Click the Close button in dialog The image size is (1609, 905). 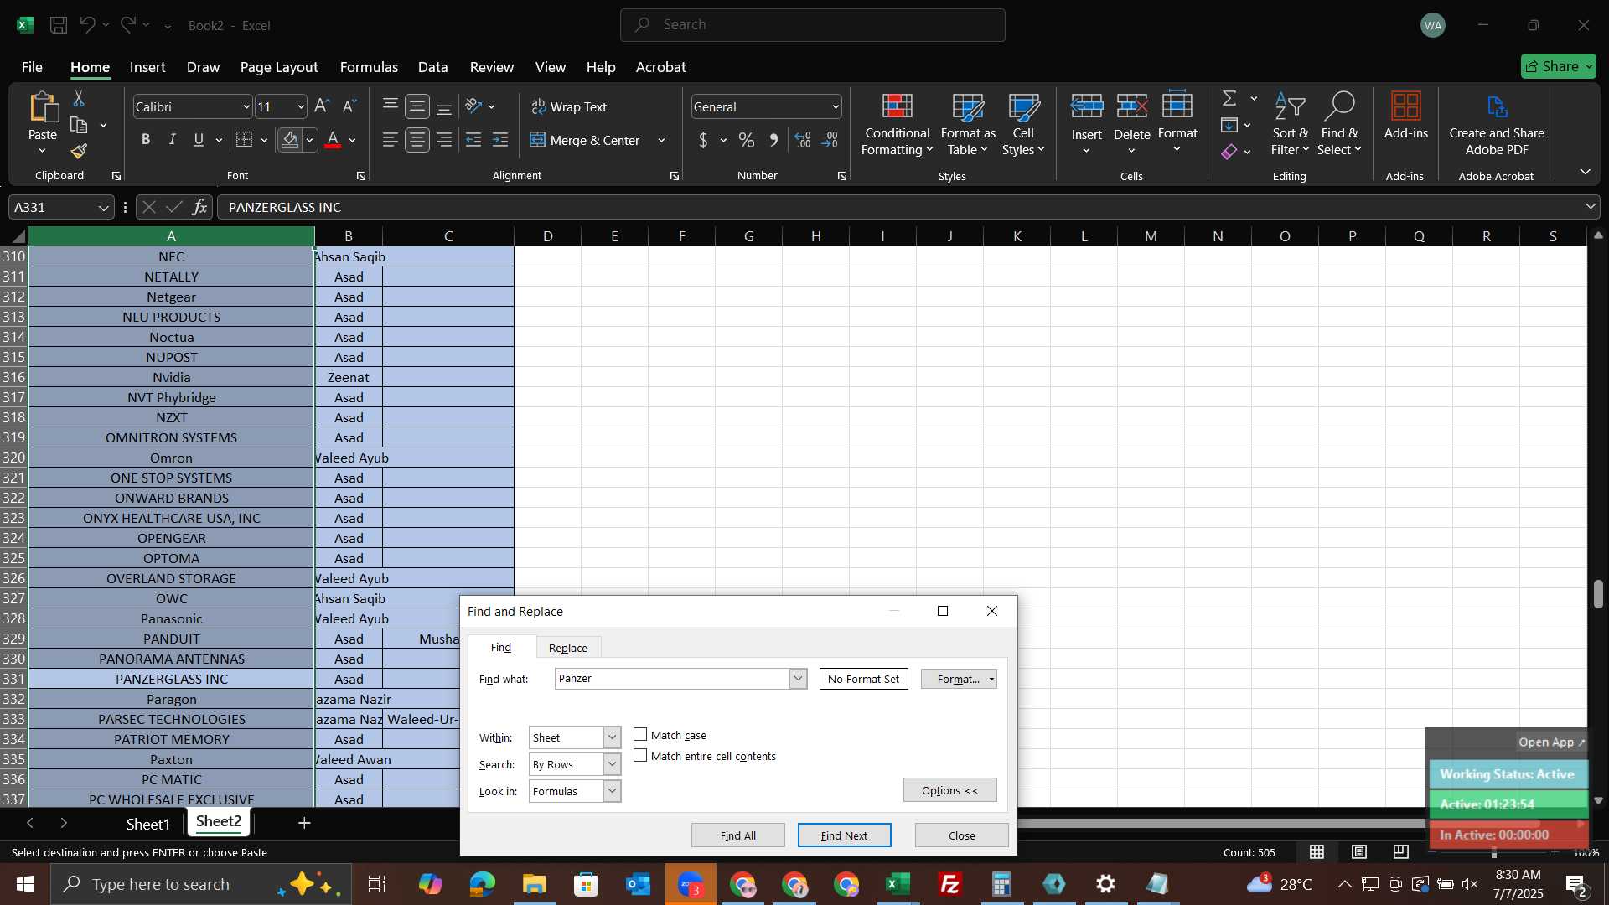(x=961, y=835)
